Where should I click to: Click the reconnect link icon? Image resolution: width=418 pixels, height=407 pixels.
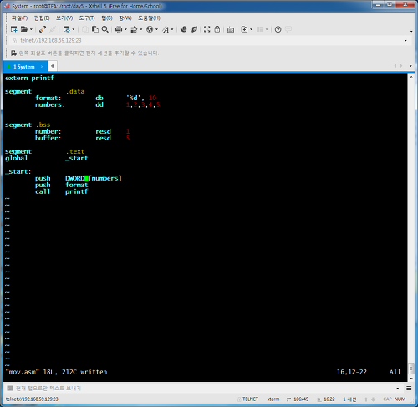[x=43, y=29]
